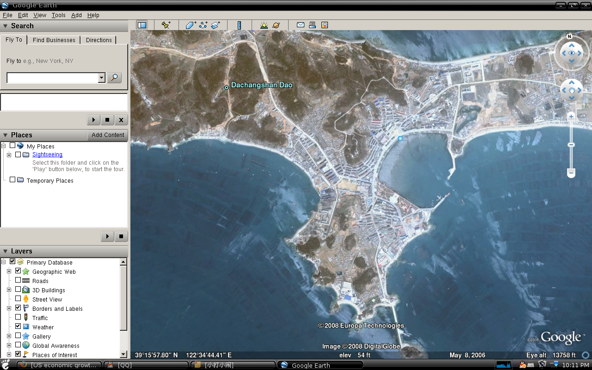Screen dimensions: 592x370
Task: Enable the Street View layer
Action: [x=18, y=299]
